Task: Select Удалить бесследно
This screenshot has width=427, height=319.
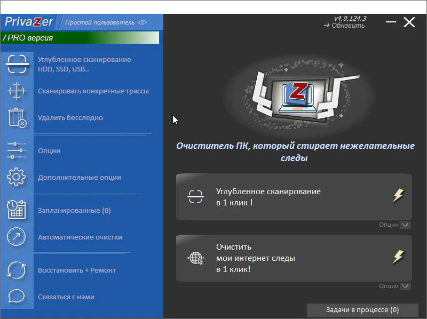Action: (x=70, y=117)
